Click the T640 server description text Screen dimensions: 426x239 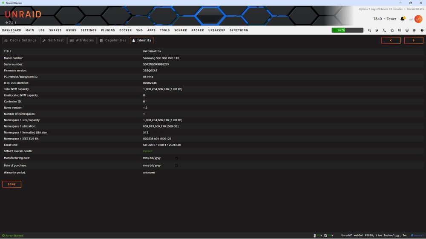tap(377, 19)
